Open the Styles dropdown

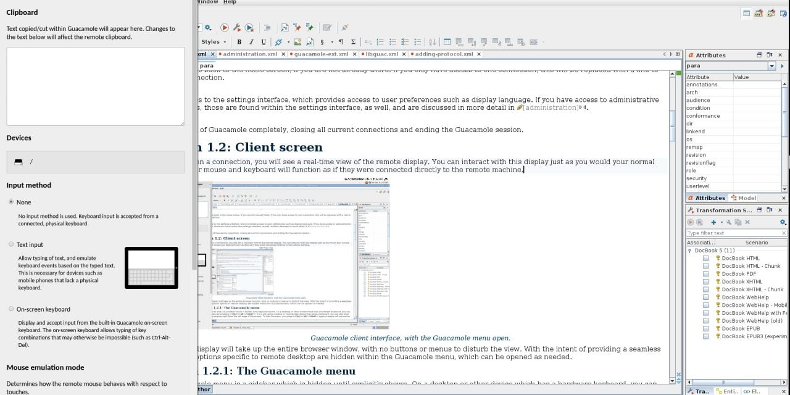click(214, 42)
